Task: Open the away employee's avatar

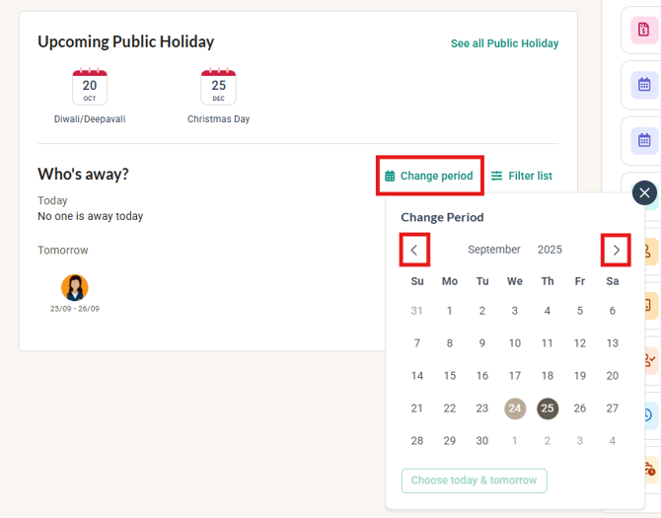Action: pos(75,287)
